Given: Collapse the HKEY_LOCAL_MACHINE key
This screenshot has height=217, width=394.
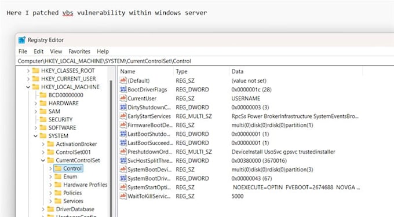Looking at the screenshot, I should (x=28, y=87).
